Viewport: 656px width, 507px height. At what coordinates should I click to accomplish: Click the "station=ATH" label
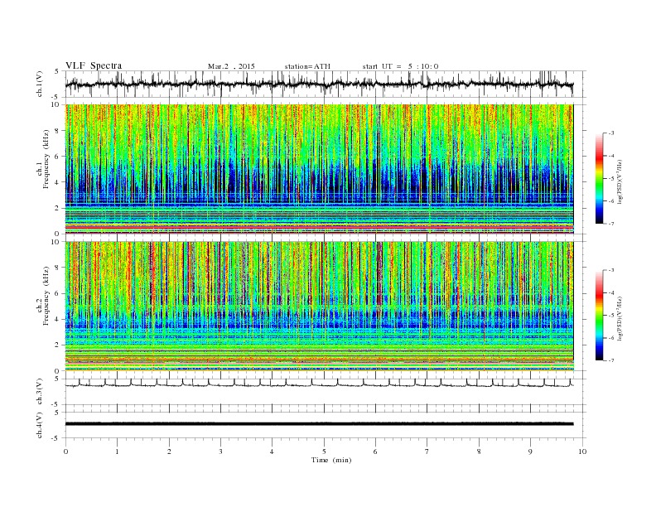click(307, 66)
